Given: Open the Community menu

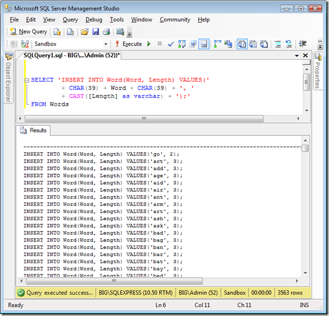Looking at the screenshot, I should pos(175,19).
